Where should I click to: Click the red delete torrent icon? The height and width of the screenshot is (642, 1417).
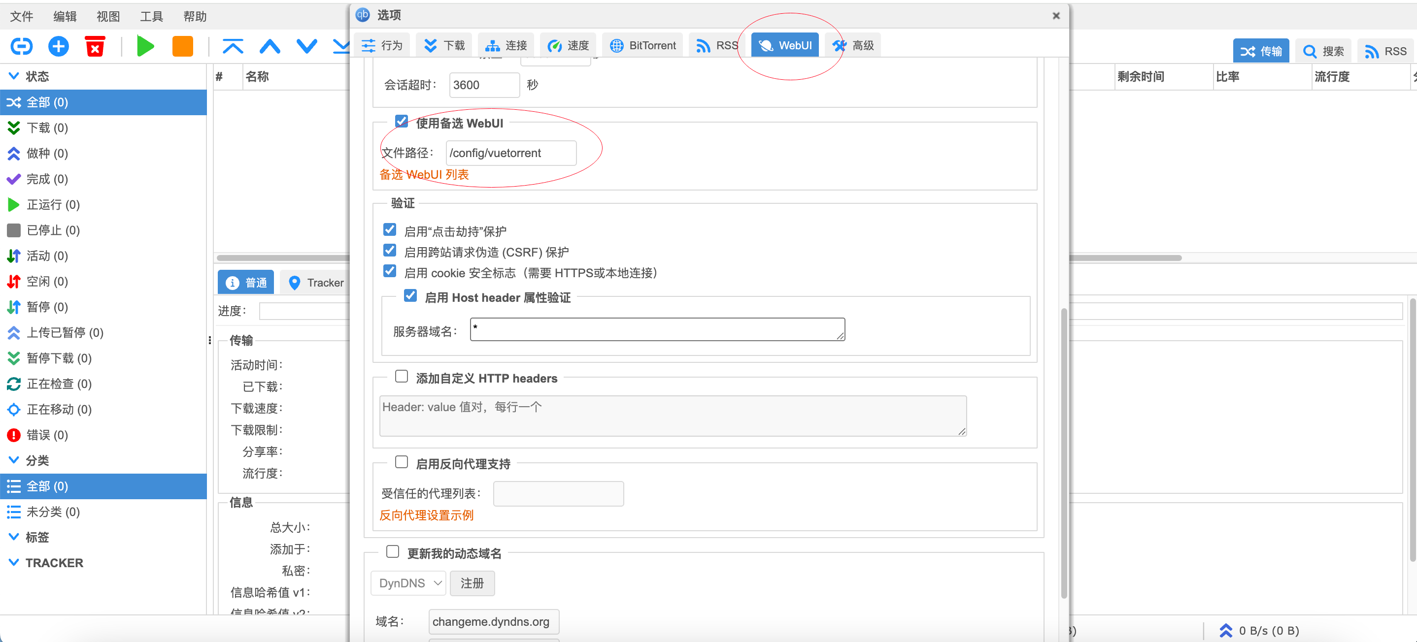[x=95, y=46]
